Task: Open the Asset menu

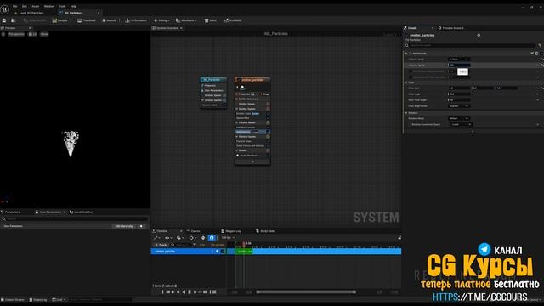Action: click(x=36, y=6)
